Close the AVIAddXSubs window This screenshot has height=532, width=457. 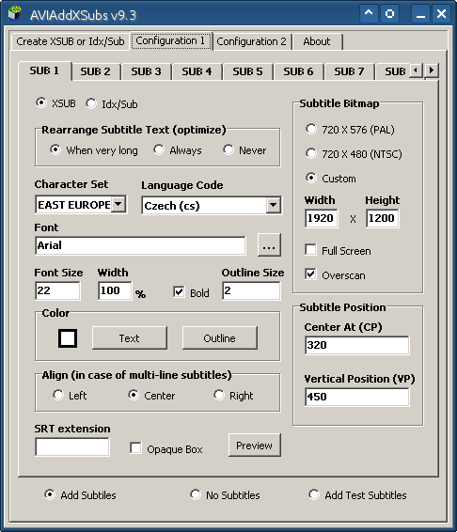point(441,13)
